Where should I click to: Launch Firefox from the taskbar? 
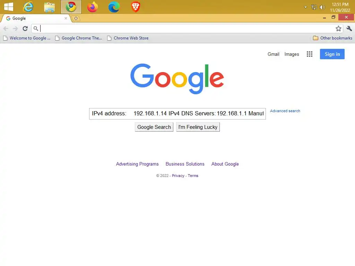[92, 7]
